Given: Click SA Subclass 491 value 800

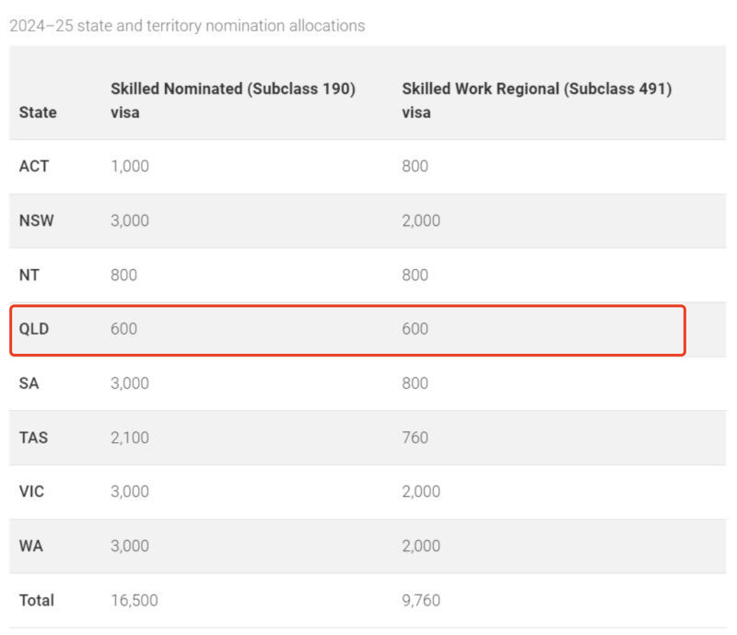Looking at the screenshot, I should (415, 383).
